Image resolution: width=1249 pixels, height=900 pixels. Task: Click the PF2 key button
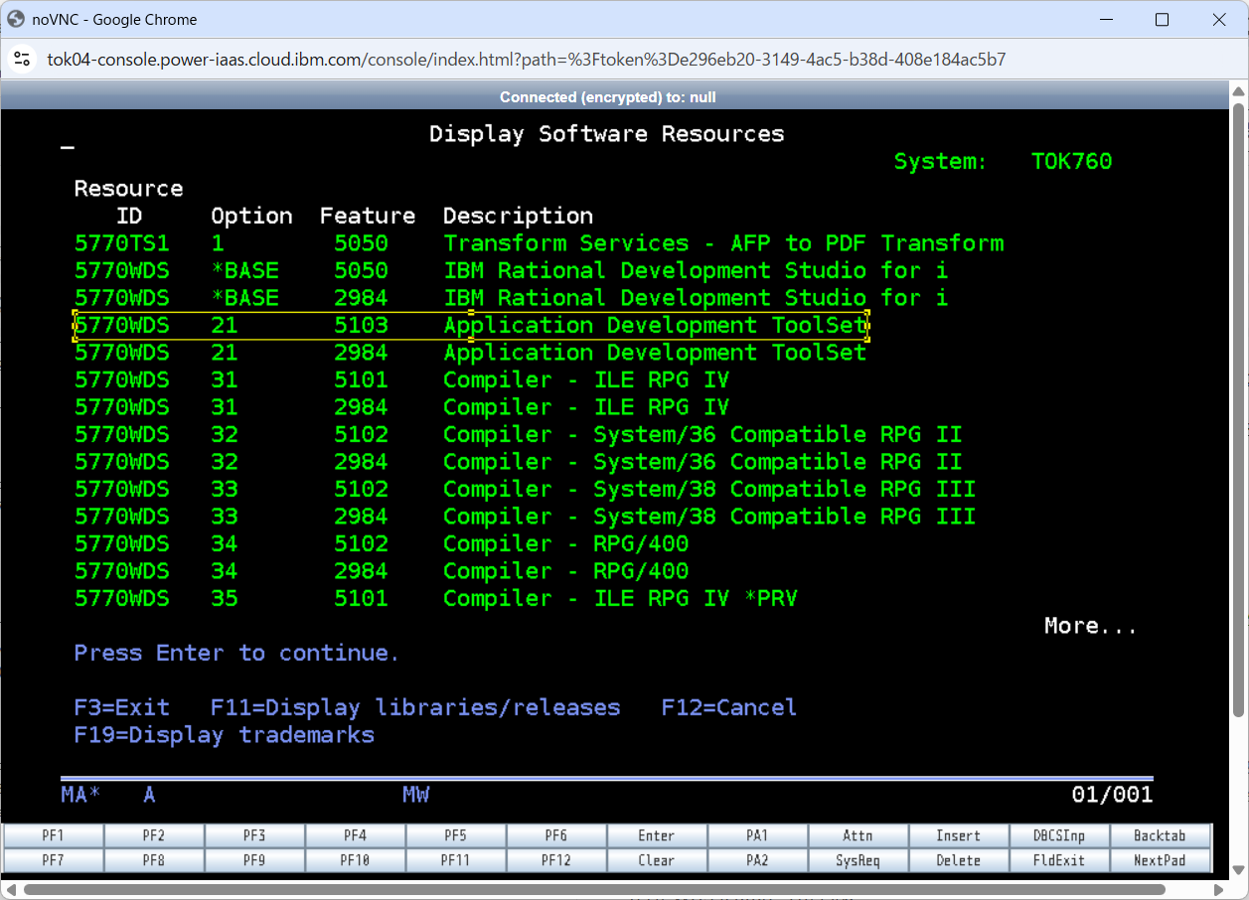click(x=154, y=835)
